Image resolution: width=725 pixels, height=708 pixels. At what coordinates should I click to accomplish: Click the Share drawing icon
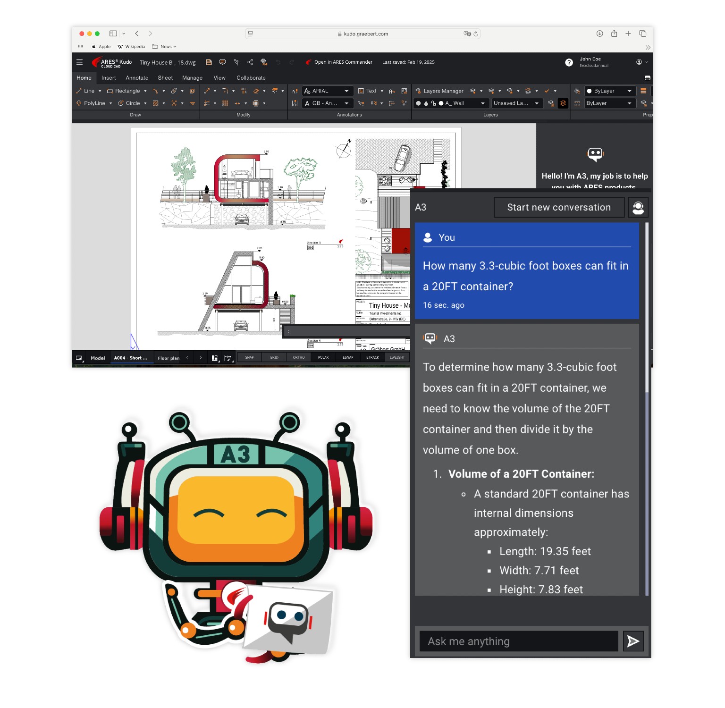point(250,62)
